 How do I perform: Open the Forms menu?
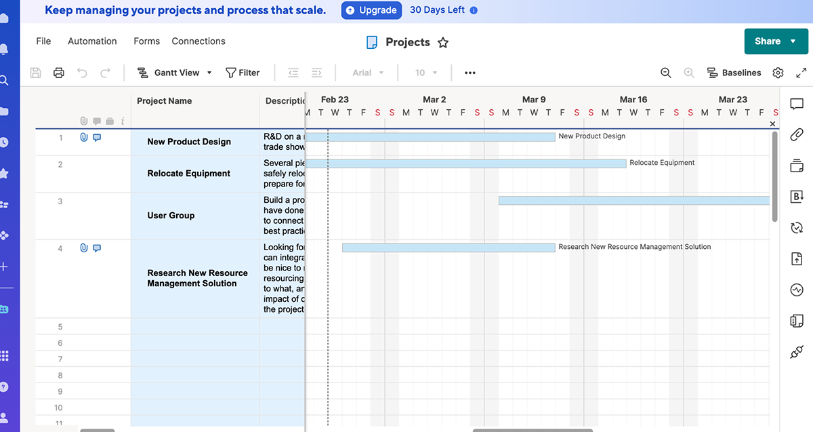pyautogui.click(x=146, y=41)
